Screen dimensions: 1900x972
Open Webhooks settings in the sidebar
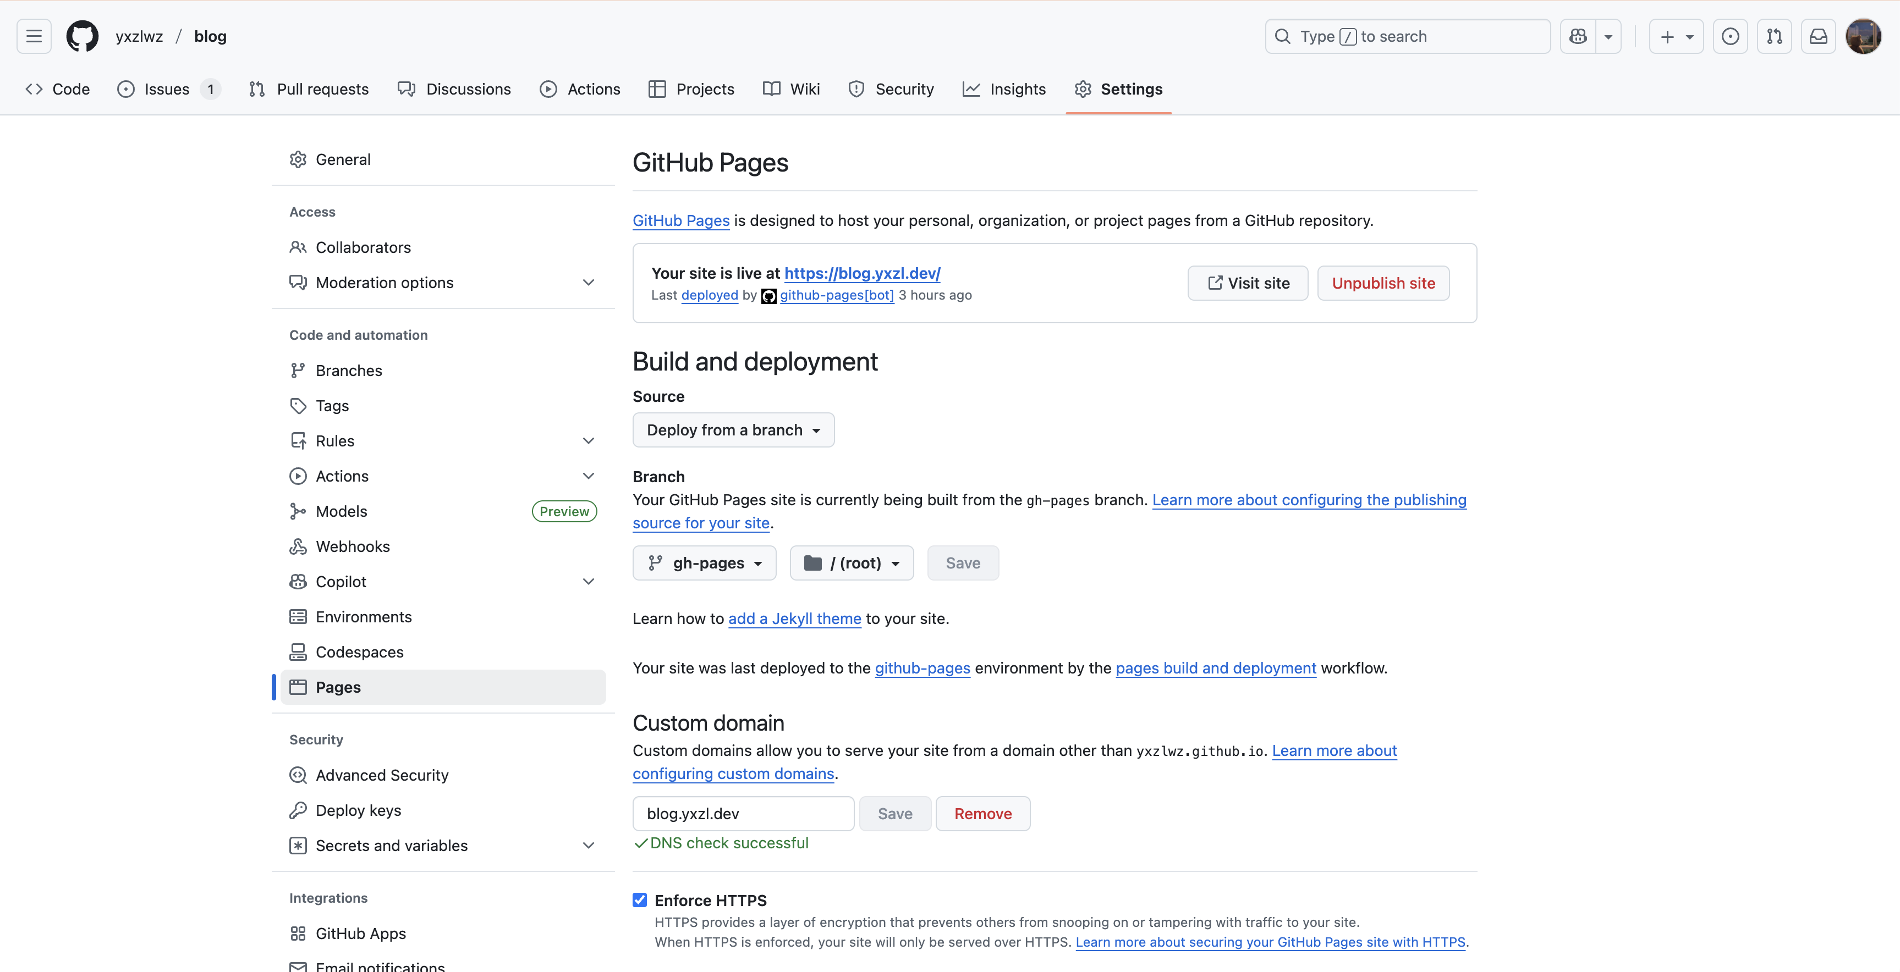coord(353,546)
